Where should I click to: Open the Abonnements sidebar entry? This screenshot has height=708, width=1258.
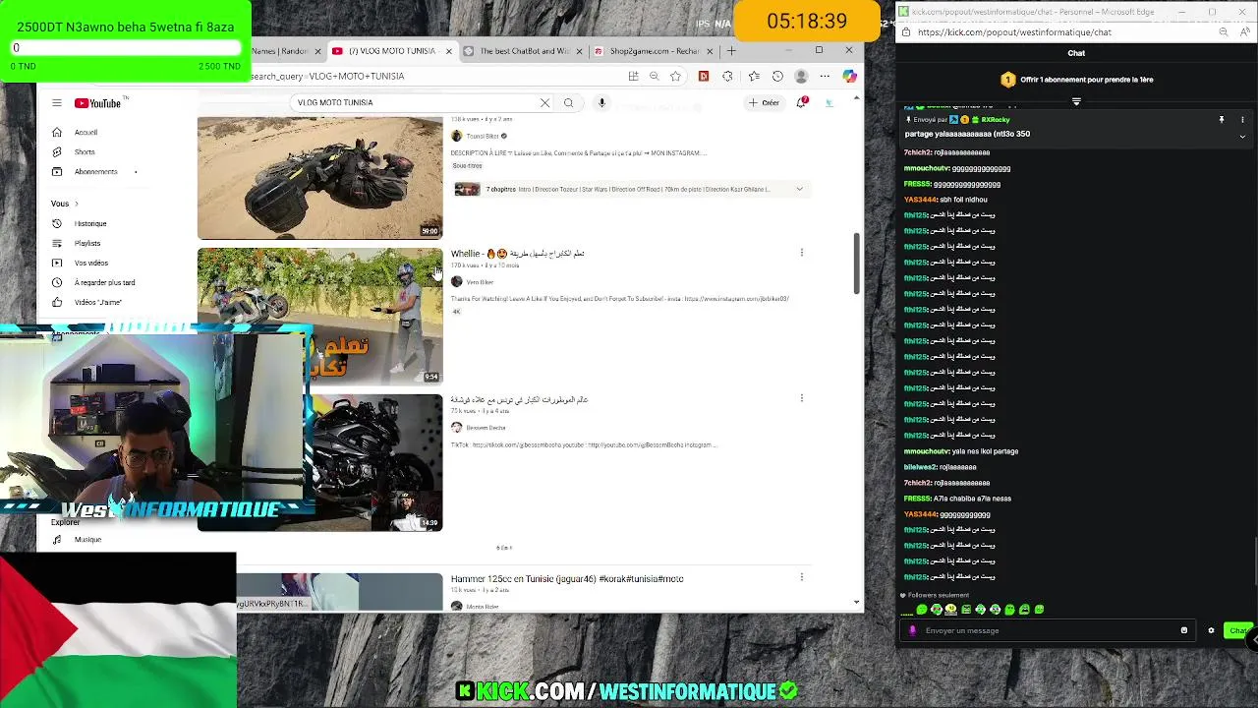(x=95, y=171)
